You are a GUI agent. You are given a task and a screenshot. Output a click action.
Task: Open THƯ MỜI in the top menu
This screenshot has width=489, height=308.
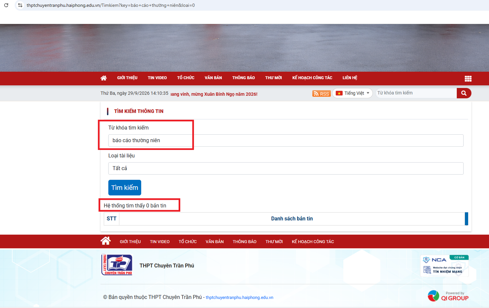pos(274,78)
